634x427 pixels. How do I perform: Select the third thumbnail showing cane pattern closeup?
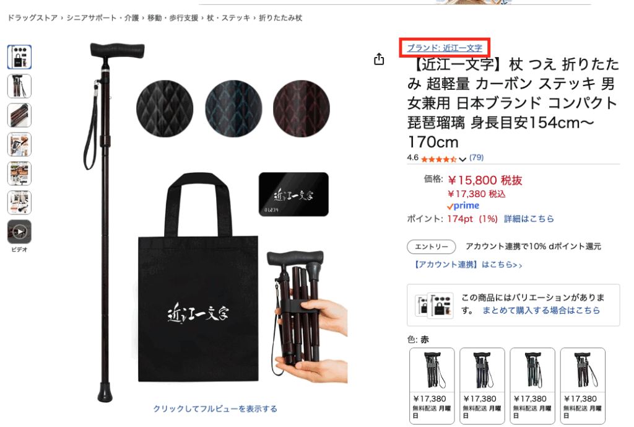(19, 115)
